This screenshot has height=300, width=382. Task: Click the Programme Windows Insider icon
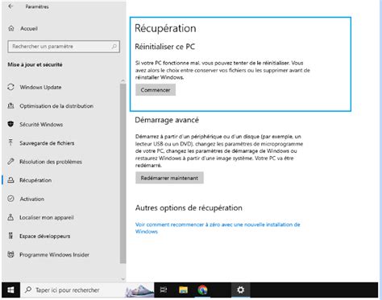tap(10, 254)
